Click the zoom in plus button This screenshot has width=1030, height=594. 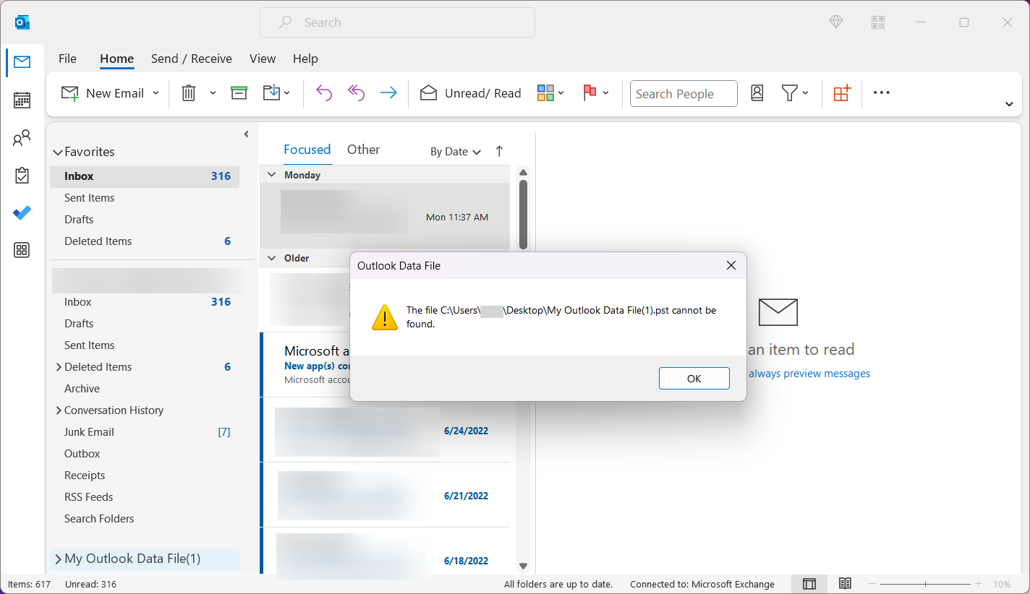[978, 584]
